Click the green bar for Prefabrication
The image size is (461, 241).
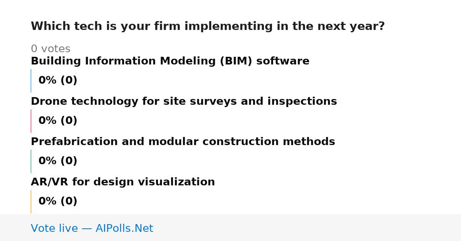coord(31,161)
